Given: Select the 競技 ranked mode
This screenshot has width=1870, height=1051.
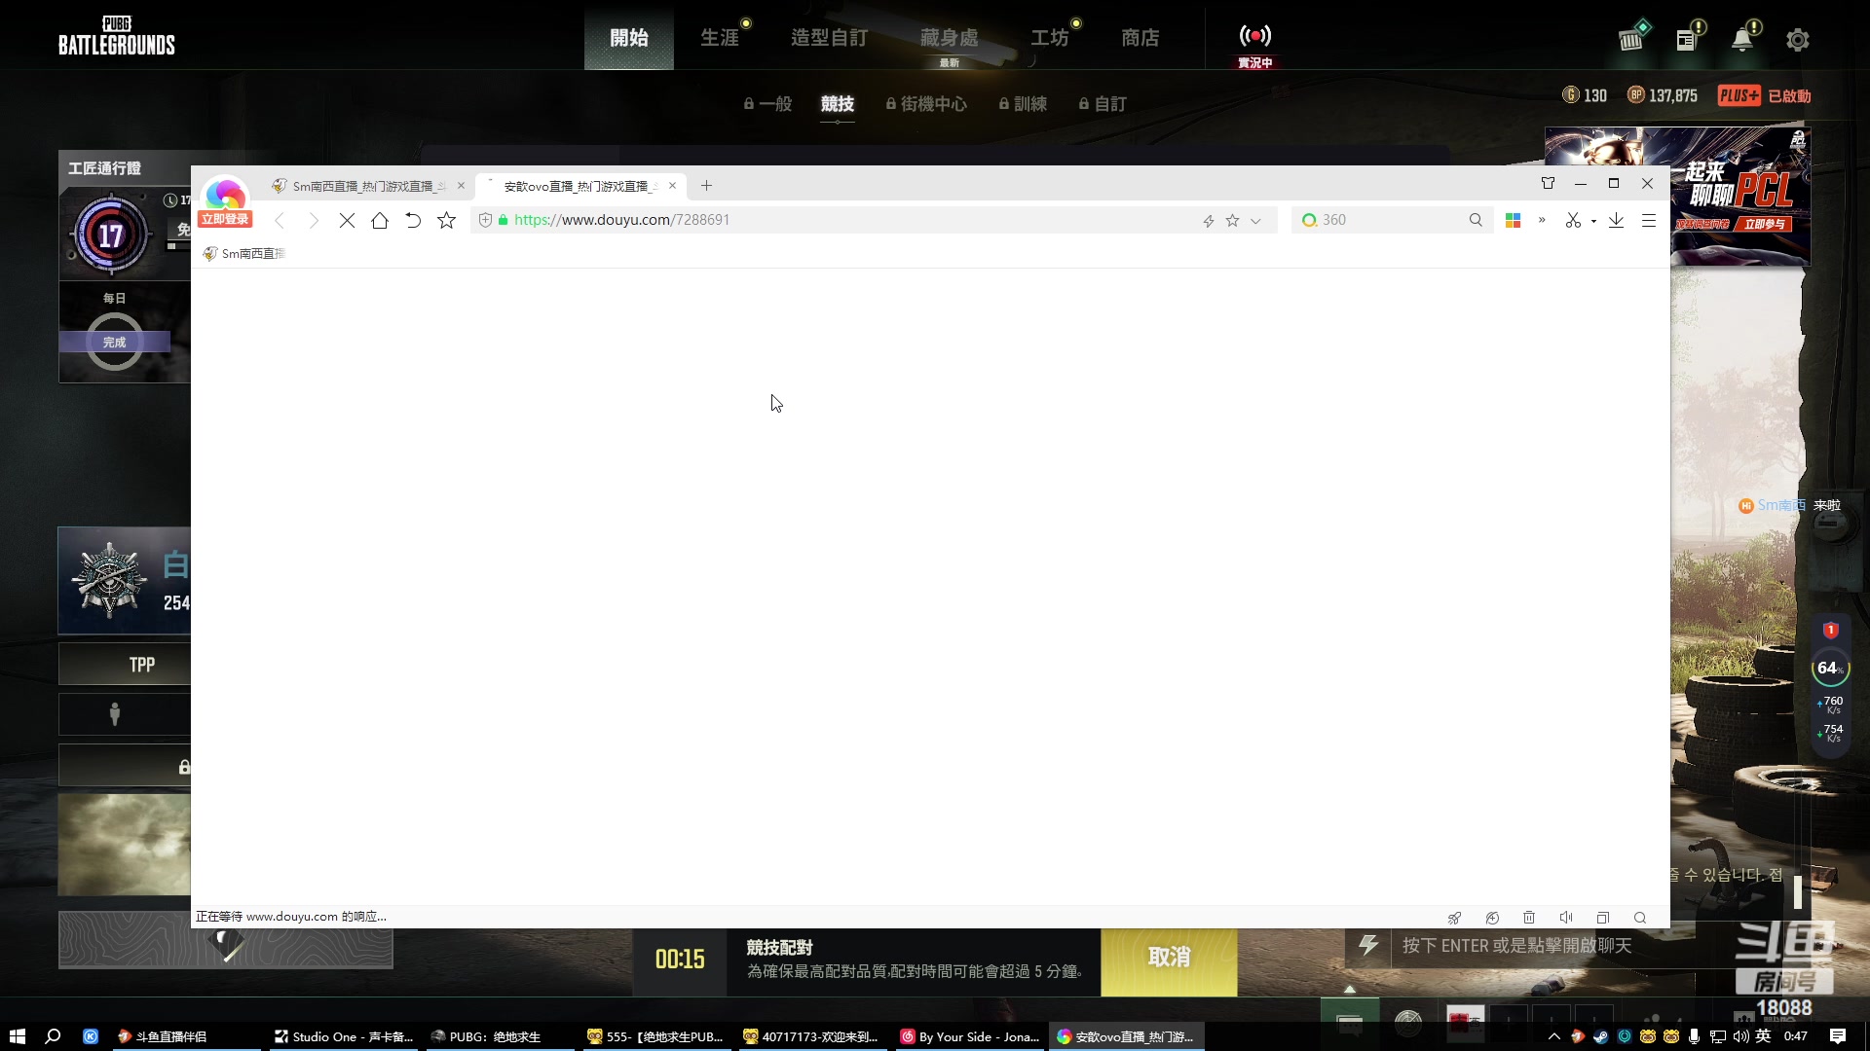Looking at the screenshot, I should (x=838, y=104).
